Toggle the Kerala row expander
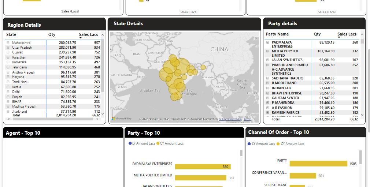Viewport: 370px width, 187px height. coord(8,87)
